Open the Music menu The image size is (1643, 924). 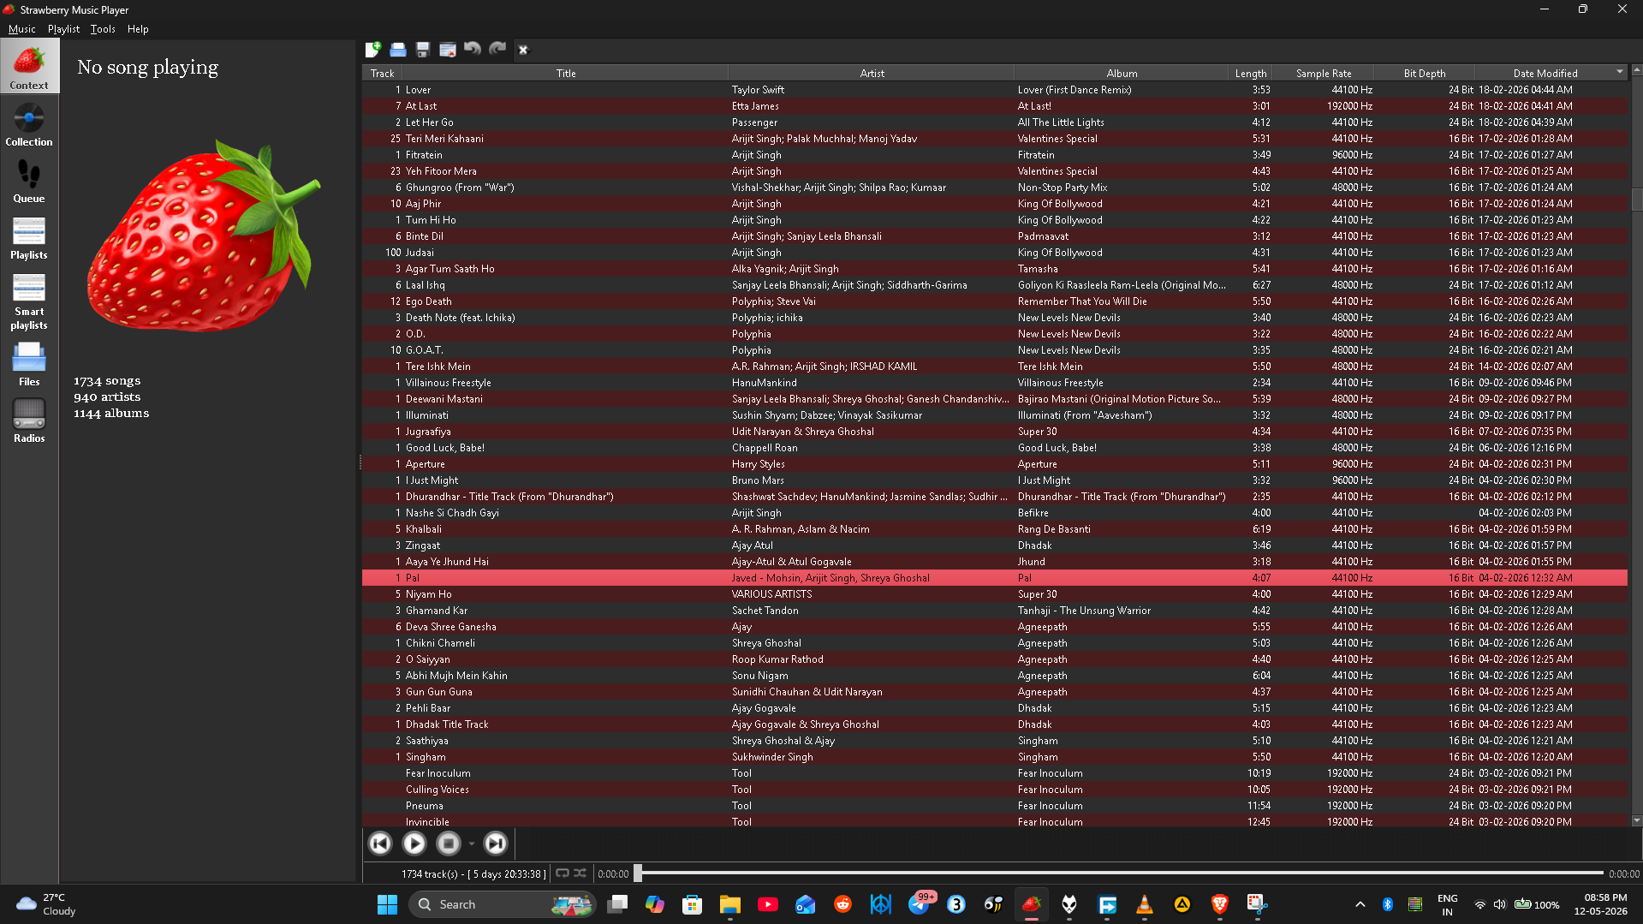pos(21,29)
